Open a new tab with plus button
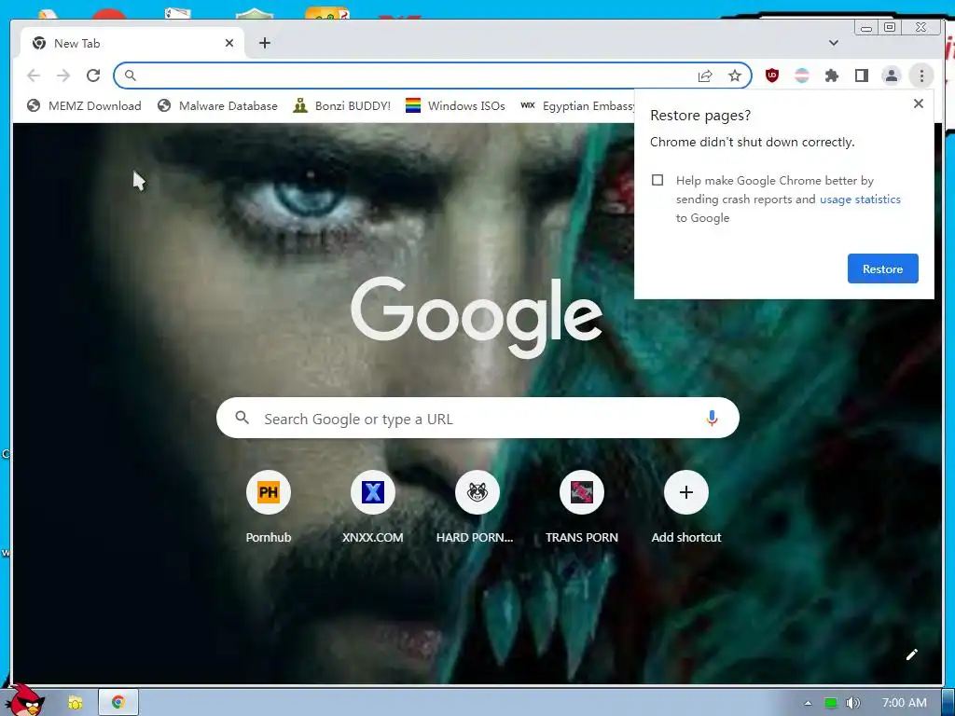This screenshot has height=716, width=955. pos(264,43)
